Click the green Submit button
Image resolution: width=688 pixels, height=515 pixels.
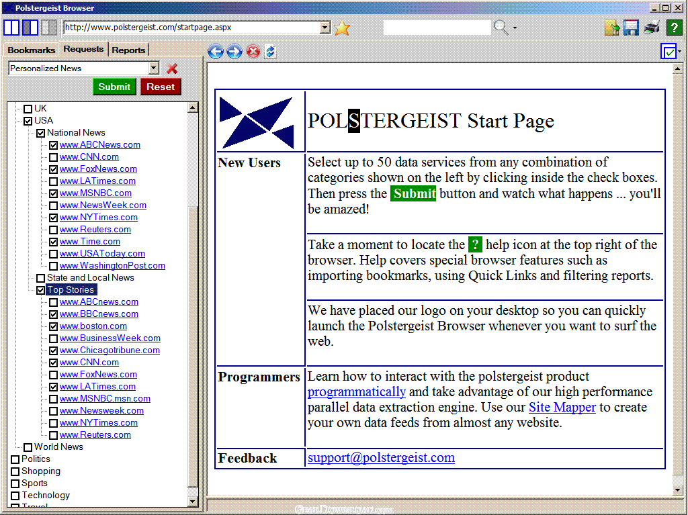coord(114,87)
